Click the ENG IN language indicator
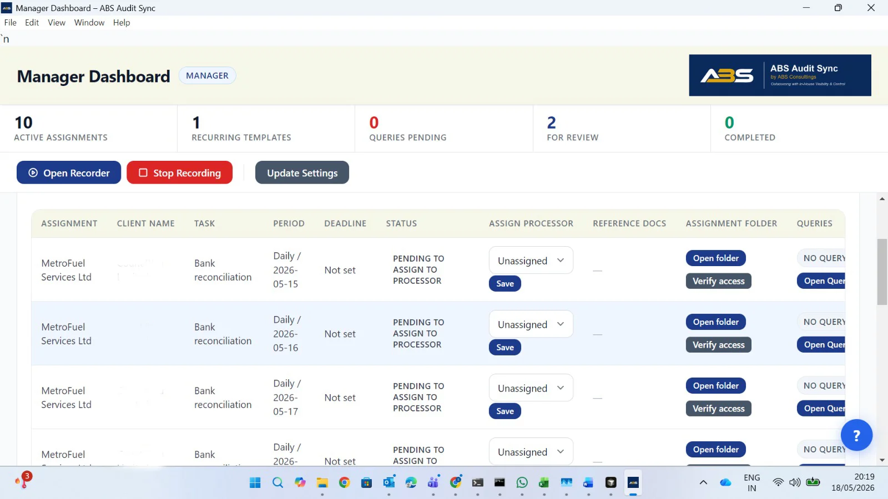The height and width of the screenshot is (499, 888). point(752,482)
